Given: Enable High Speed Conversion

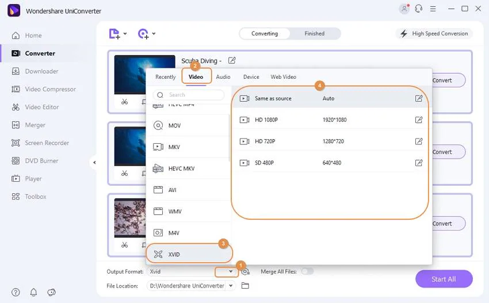Looking at the screenshot, I should (434, 34).
